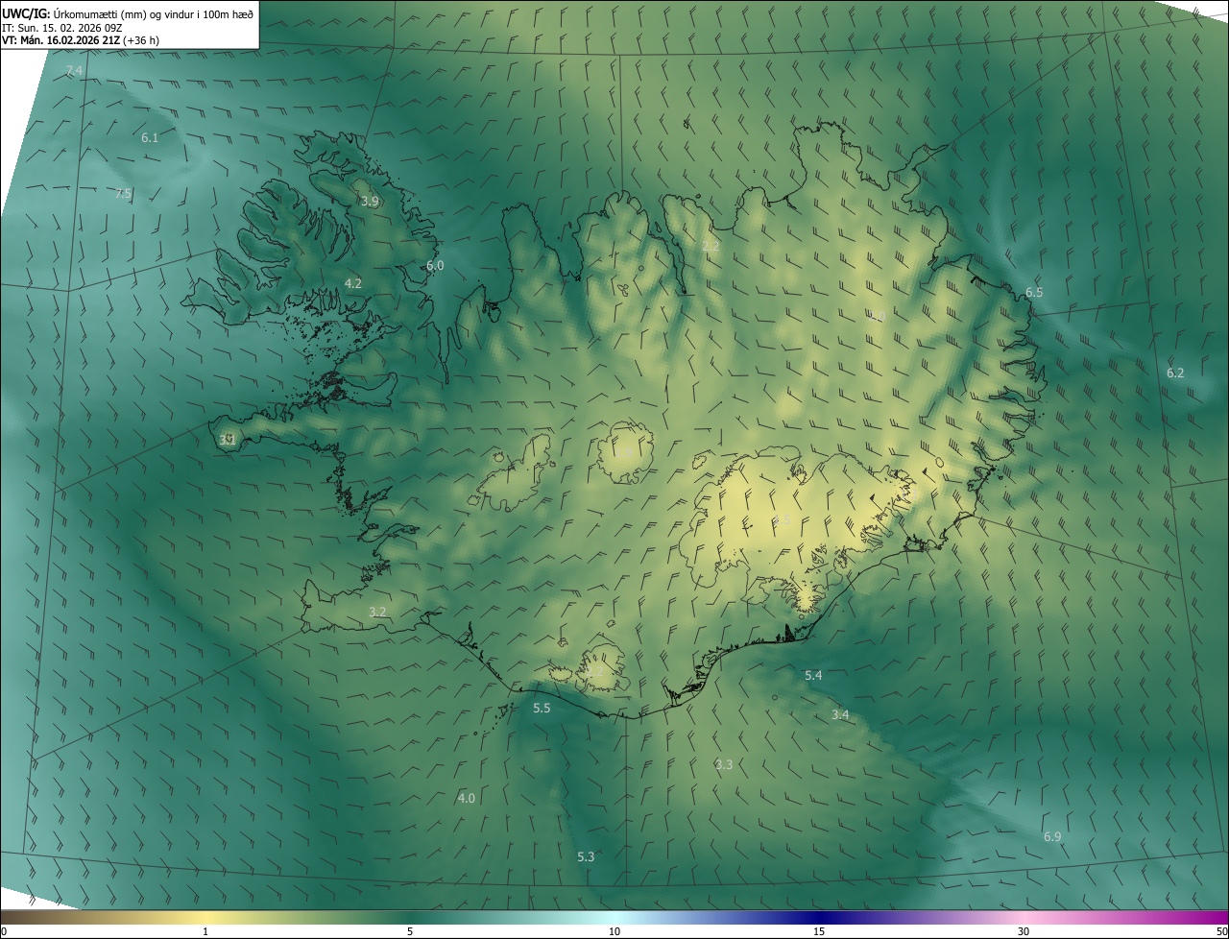Click the 5.3 value label
Image resolution: width=1229 pixels, height=939 pixels.
(586, 857)
